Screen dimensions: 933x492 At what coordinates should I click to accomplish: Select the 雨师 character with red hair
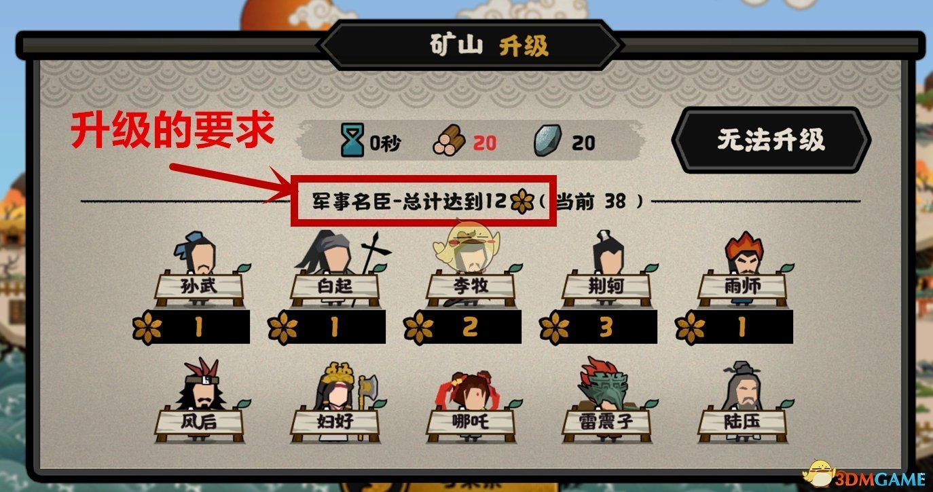pos(742,268)
